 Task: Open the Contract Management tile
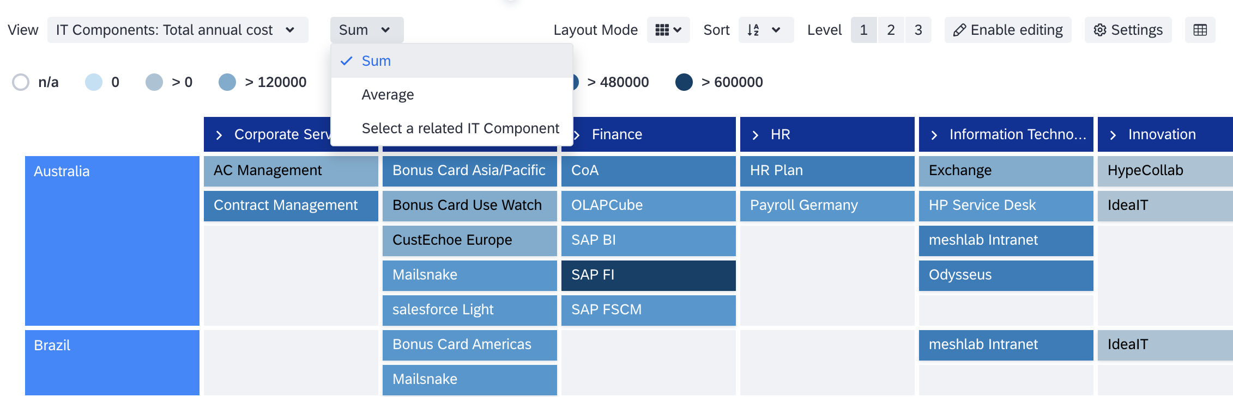click(x=291, y=206)
